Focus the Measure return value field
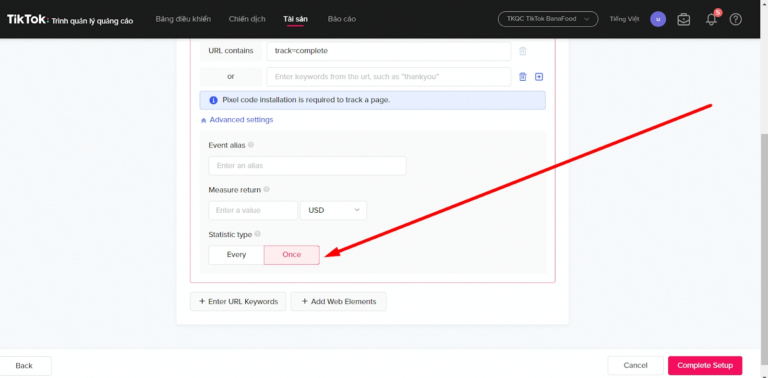This screenshot has height=378, width=768. [x=253, y=210]
